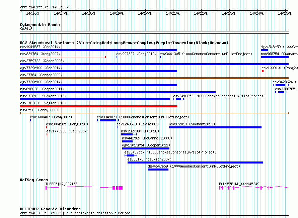Click the esv1773938 (Levy2007) label
This screenshot has height=218, width=298.
tap(67, 131)
